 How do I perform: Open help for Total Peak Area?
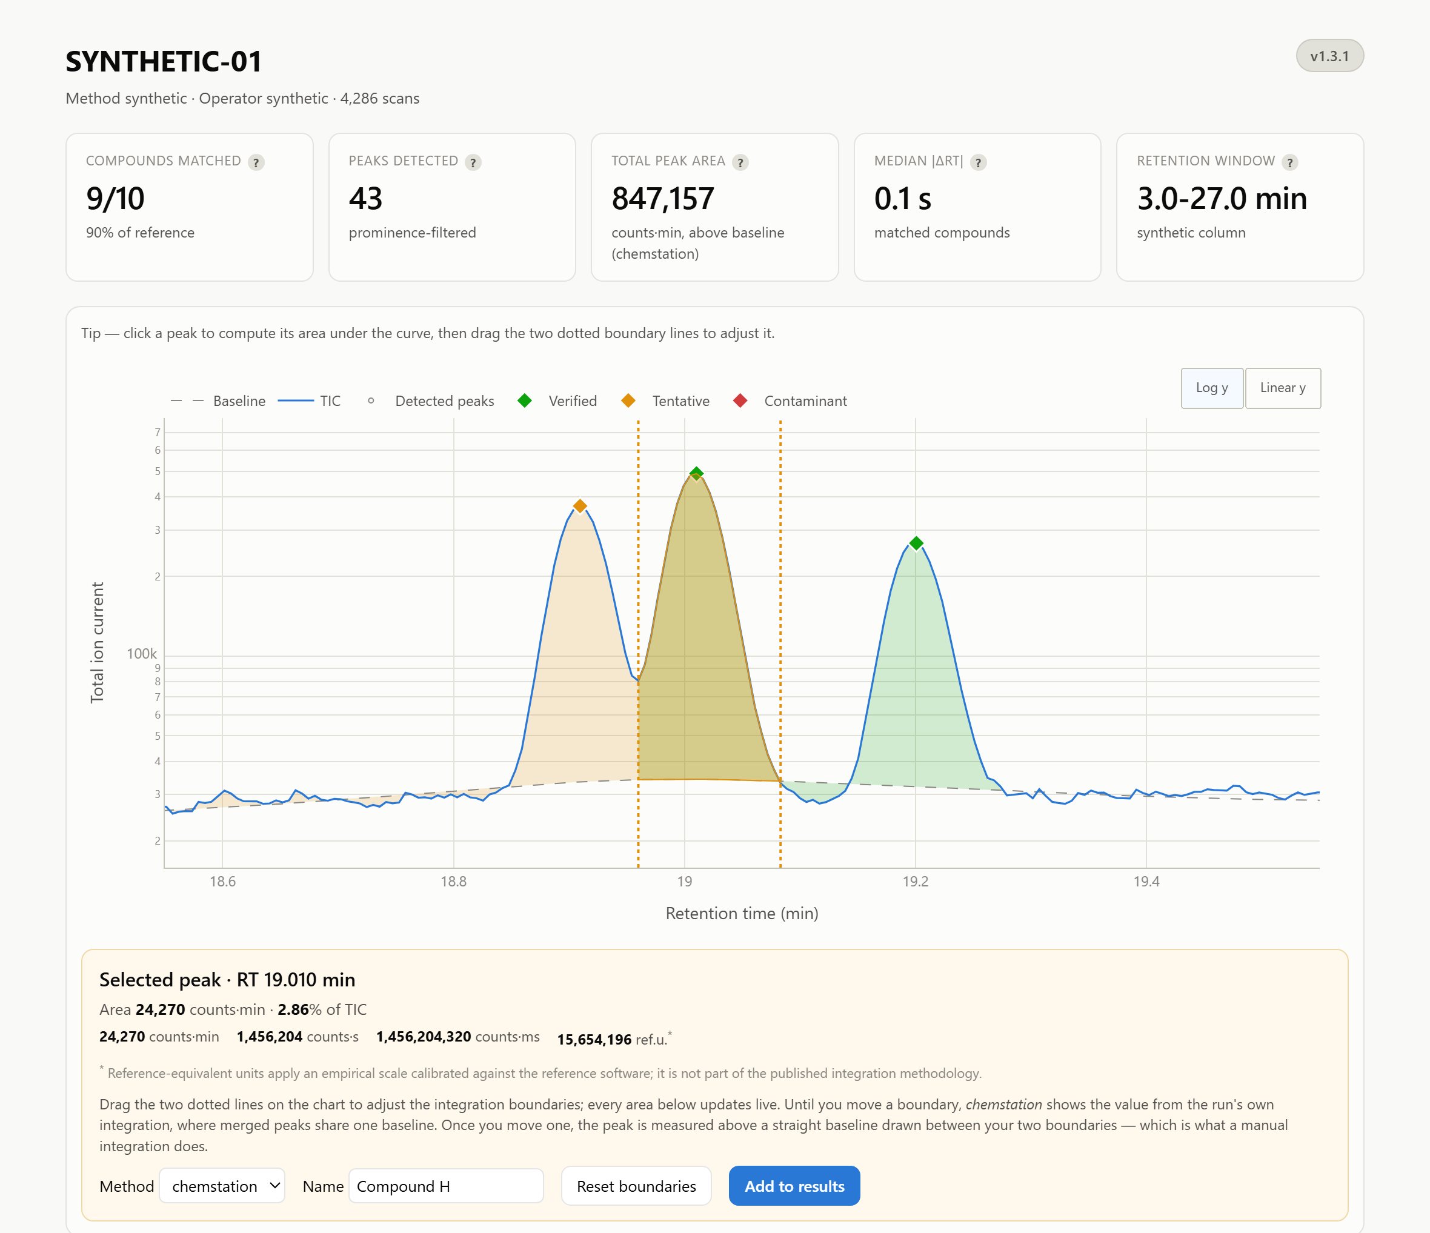[740, 162]
